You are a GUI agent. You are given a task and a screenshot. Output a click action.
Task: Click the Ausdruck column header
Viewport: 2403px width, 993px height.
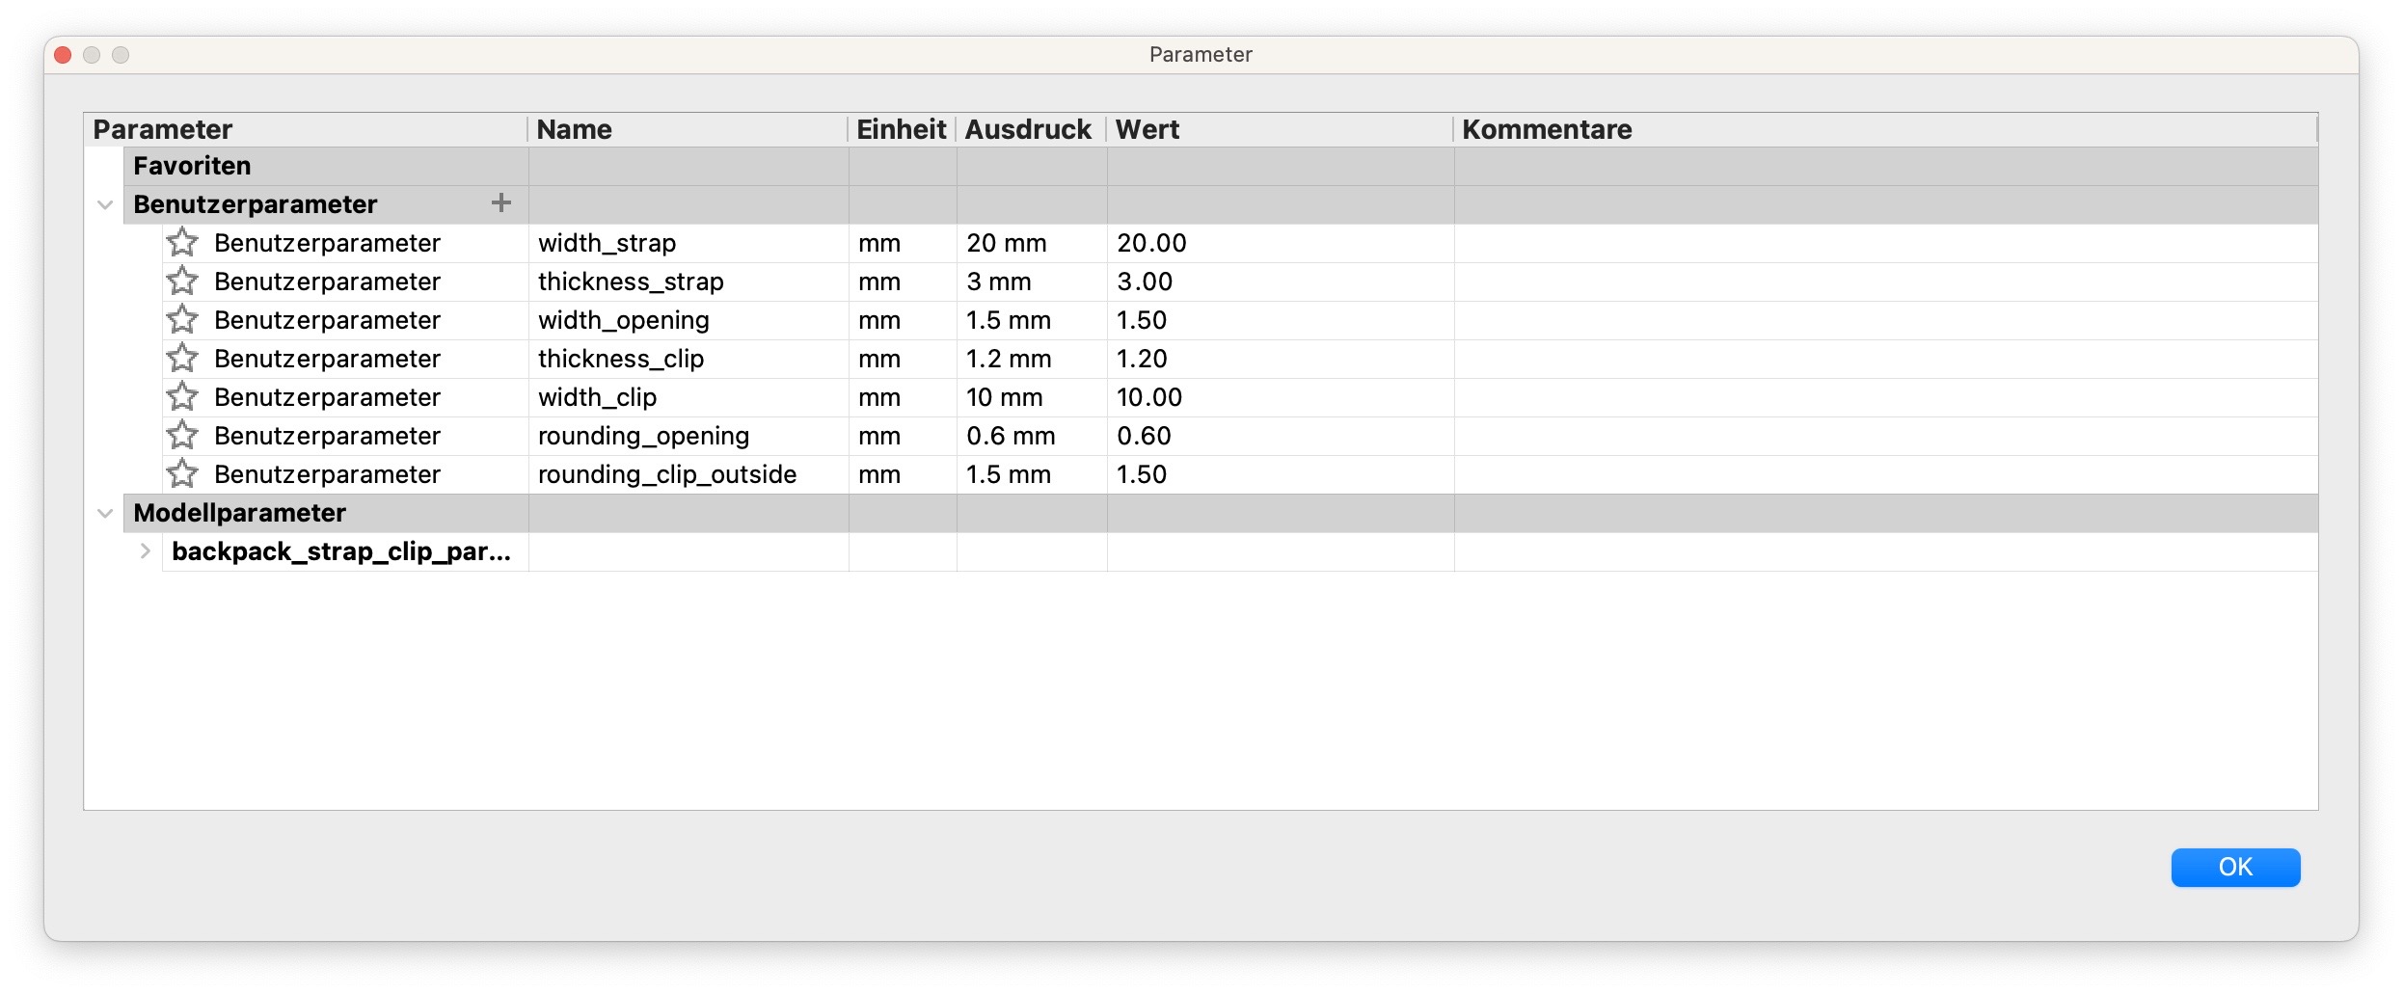tap(1031, 129)
